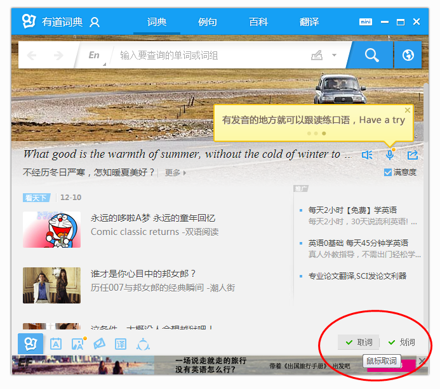Open the handwriting input icon
Screen dimensions: 440x389
coord(317,55)
